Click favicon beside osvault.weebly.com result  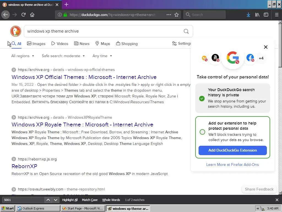click(14, 189)
